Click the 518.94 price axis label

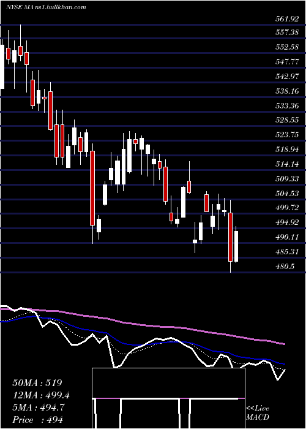286,150
